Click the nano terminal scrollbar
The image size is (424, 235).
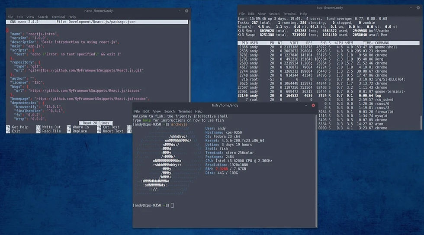190,61
